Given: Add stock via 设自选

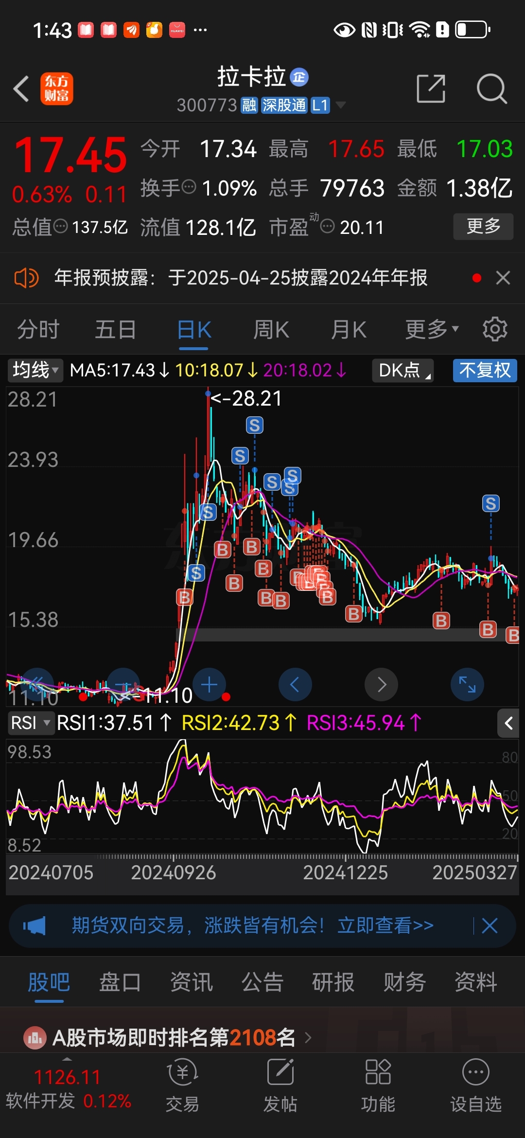Looking at the screenshot, I should tap(476, 1086).
